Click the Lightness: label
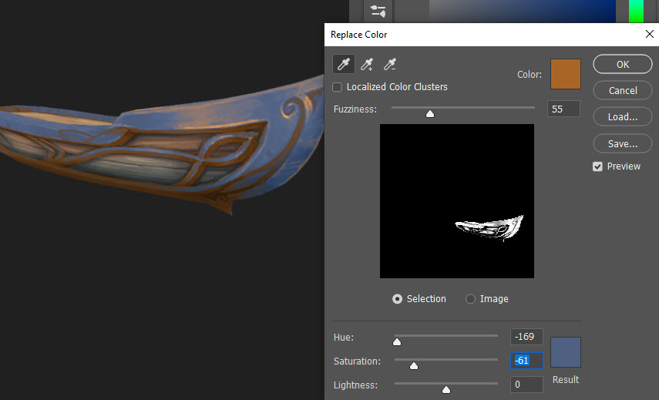This screenshot has height=400, width=659. click(355, 385)
